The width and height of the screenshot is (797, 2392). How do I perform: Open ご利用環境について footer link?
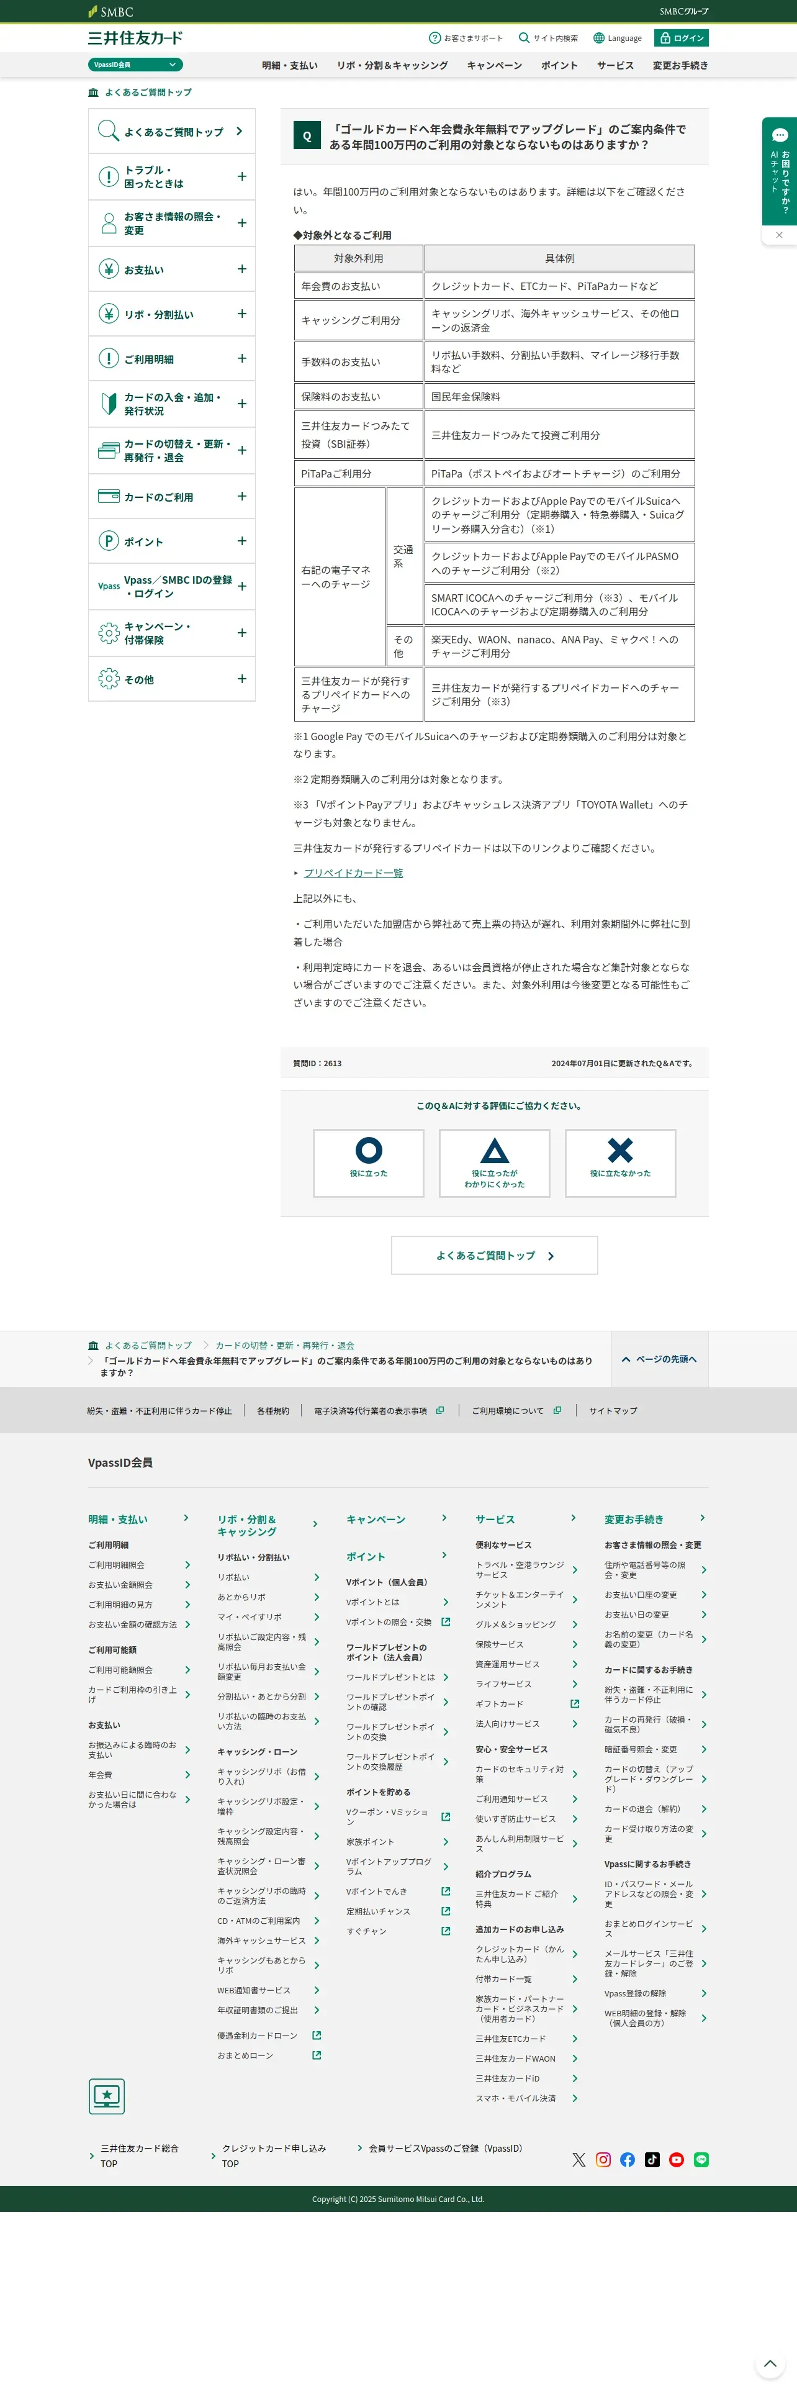coord(516,1410)
